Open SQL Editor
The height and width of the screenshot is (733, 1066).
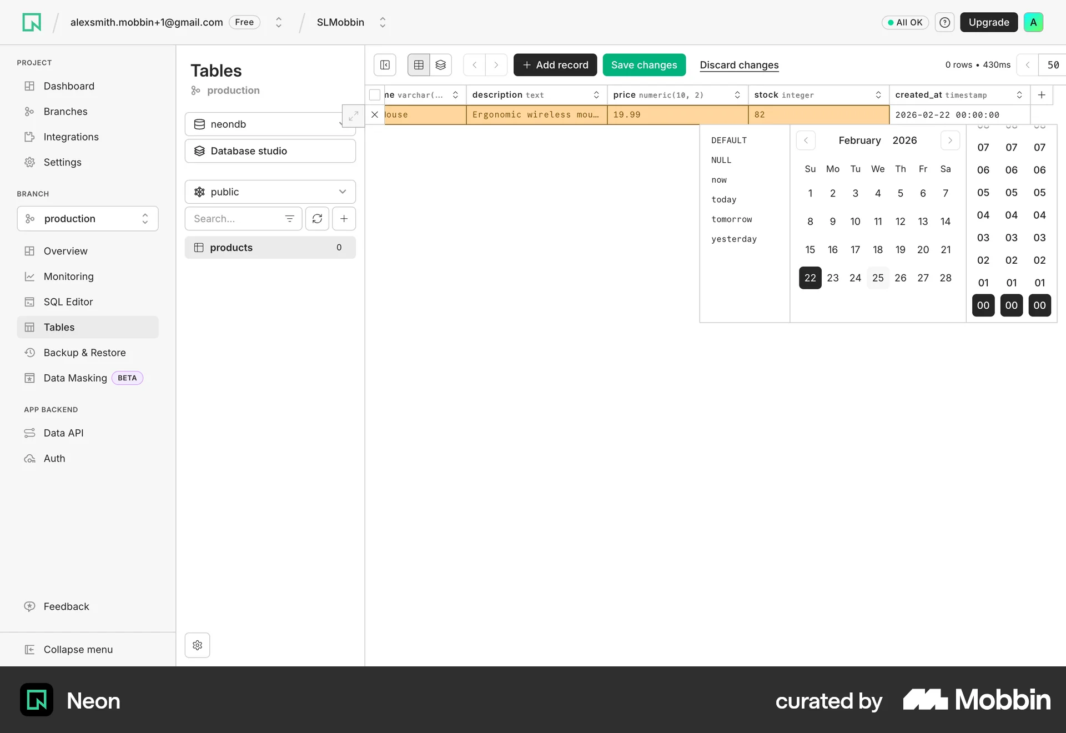88,302
